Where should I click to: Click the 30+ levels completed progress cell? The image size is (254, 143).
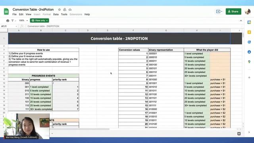(x=41, y=109)
